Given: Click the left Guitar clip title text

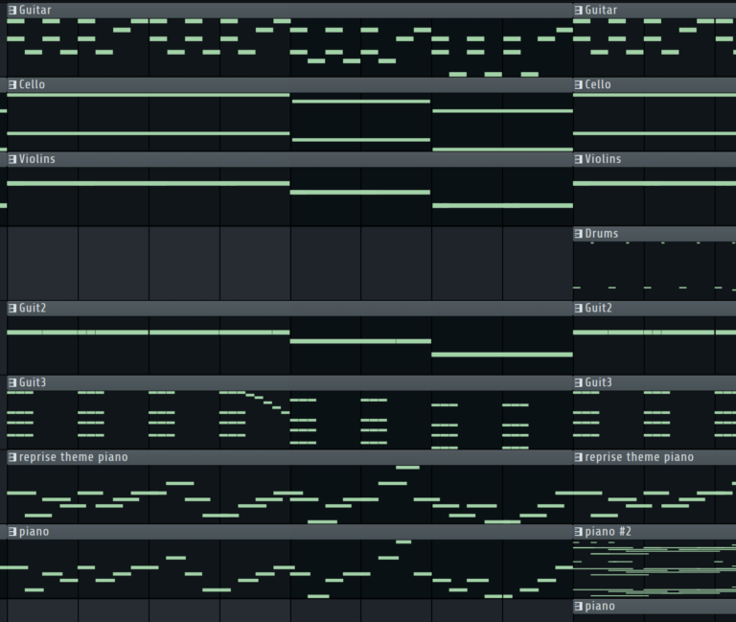Looking at the screenshot, I should pyautogui.click(x=35, y=11).
